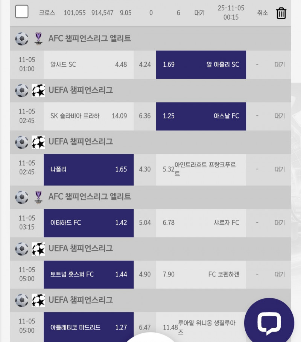The width and height of the screenshot is (301, 342).
Task: Tick the bet slip checkbox at top
Action: [x=22, y=12]
